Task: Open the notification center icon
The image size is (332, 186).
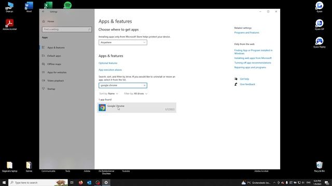Action: [327, 182]
